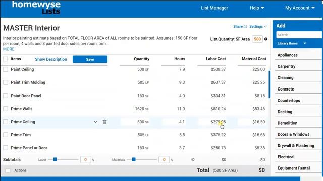The image size is (323, 181).
Task: Click the Prime Trim material cost $16.66
Action: coord(259,135)
